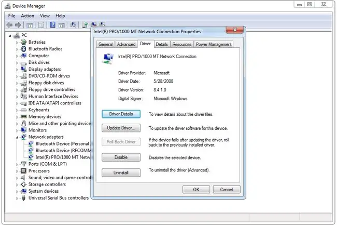Expand the Display adapters category
Screen dimensions: 337x225
click(17, 70)
